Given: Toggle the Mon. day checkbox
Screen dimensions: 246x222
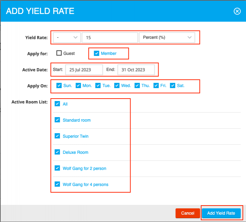Looking at the screenshot, I should click(78, 86).
